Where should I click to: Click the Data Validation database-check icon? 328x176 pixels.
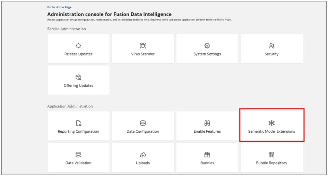[x=78, y=155]
